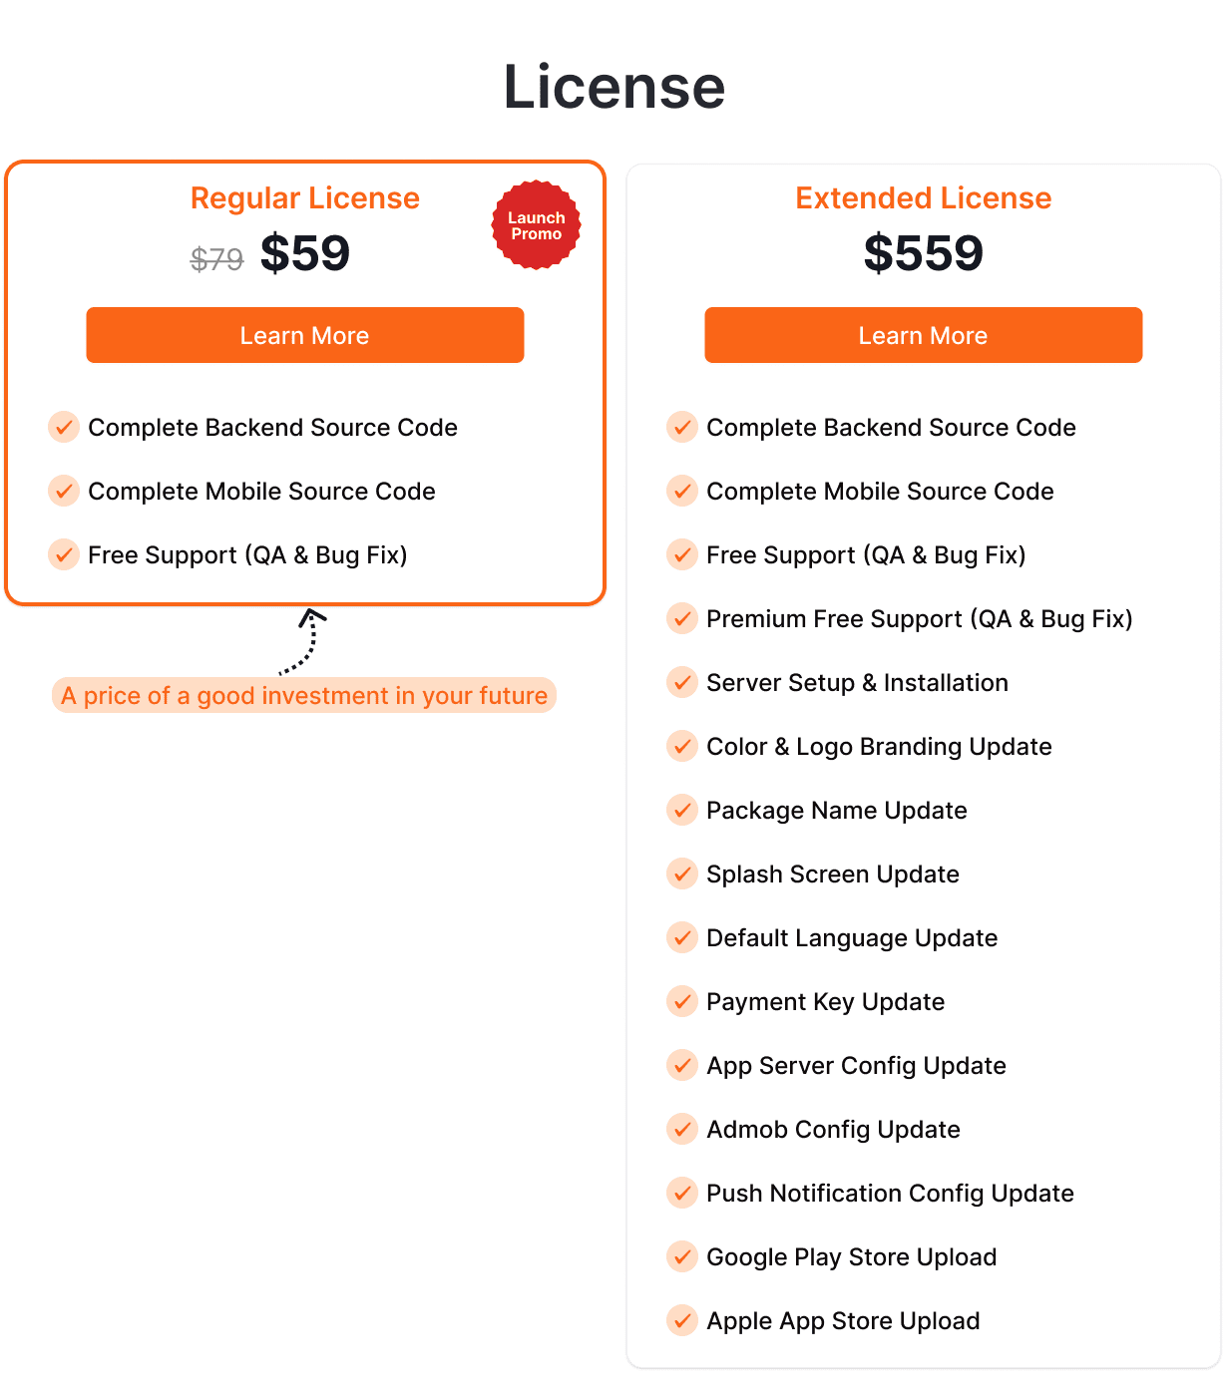The width and height of the screenshot is (1229, 1400).
Task: Click checkmark icon next to Package Name Update
Action: coord(682,810)
